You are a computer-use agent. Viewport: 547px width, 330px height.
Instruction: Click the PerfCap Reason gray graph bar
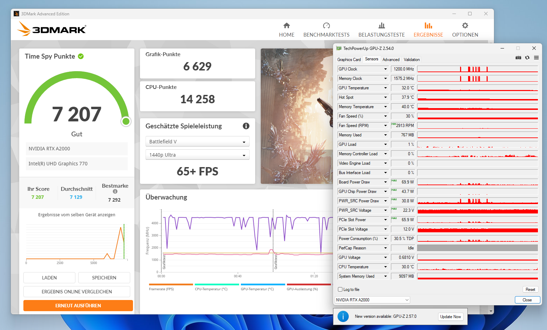coord(478,248)
